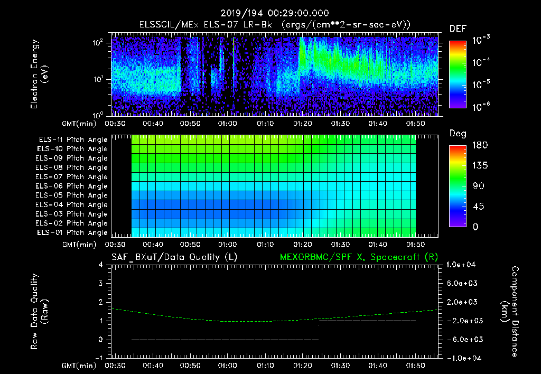
Task: Click the DEF label above color scale
Action: pos(458,29)
